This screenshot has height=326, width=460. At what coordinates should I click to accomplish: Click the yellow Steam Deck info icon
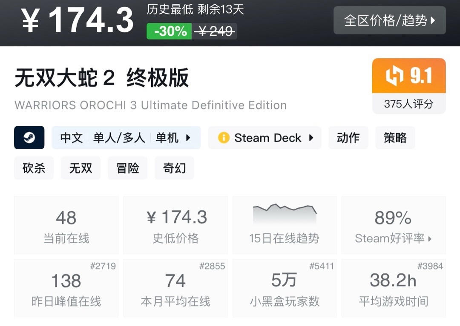point(224,138)
